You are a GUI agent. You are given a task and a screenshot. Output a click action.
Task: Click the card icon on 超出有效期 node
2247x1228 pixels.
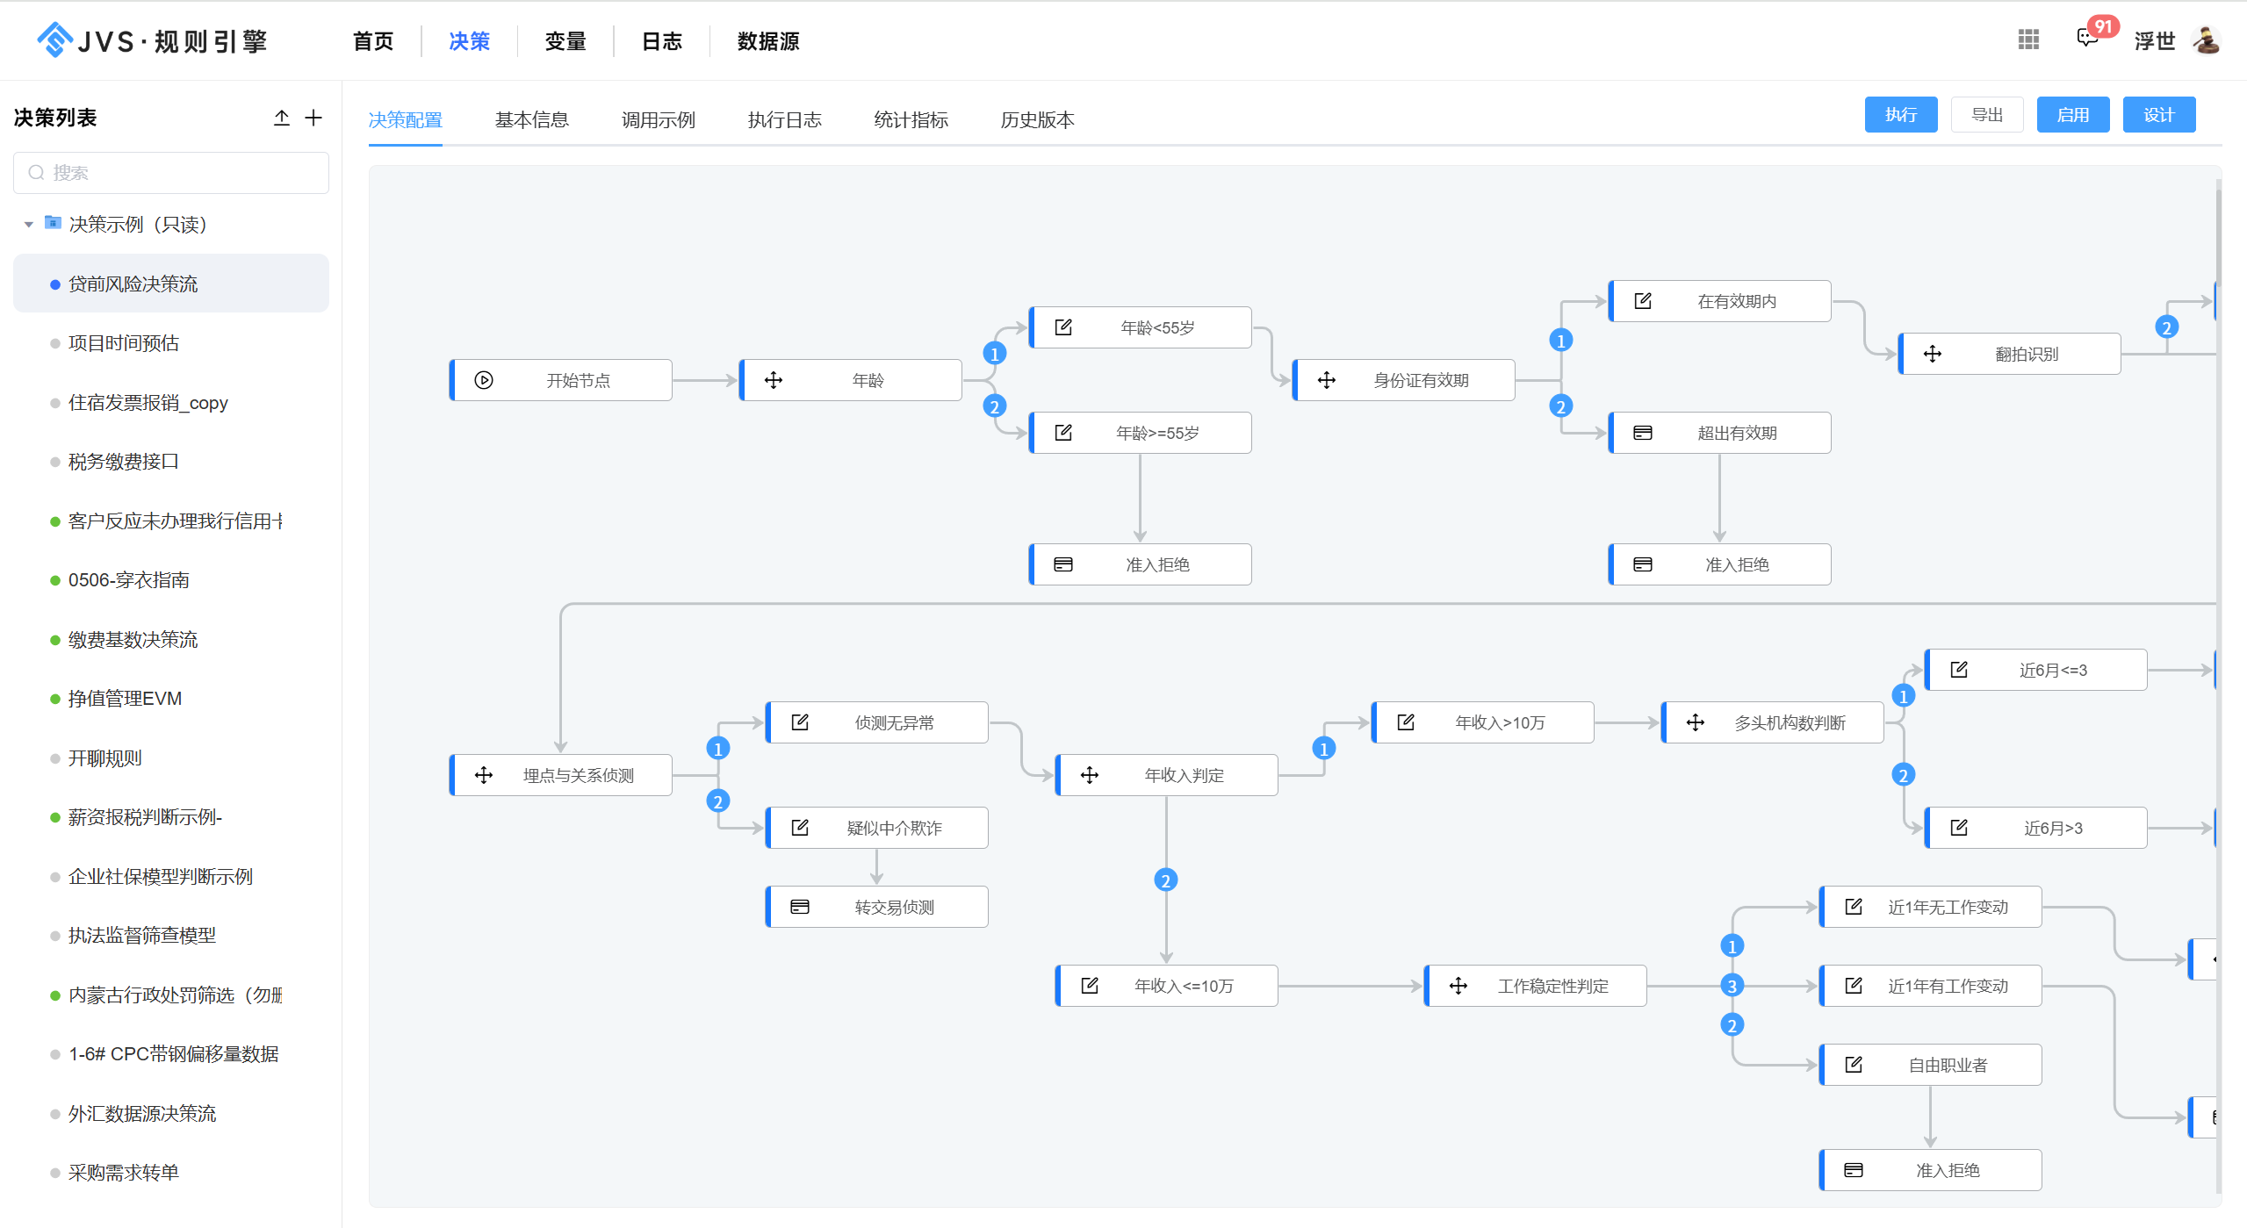(x=1643, y=433)
